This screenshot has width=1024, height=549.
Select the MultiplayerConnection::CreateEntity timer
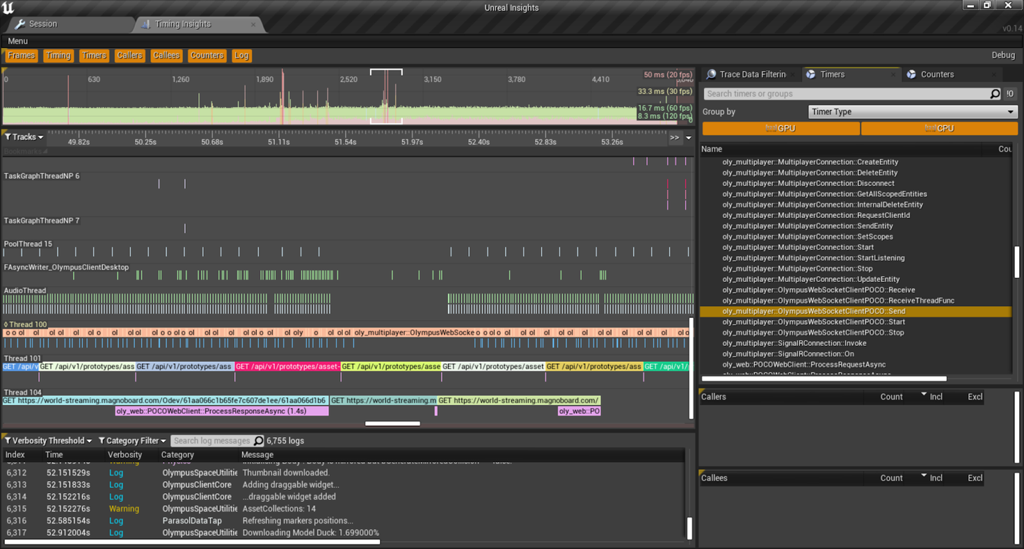(x=855, y=162)
